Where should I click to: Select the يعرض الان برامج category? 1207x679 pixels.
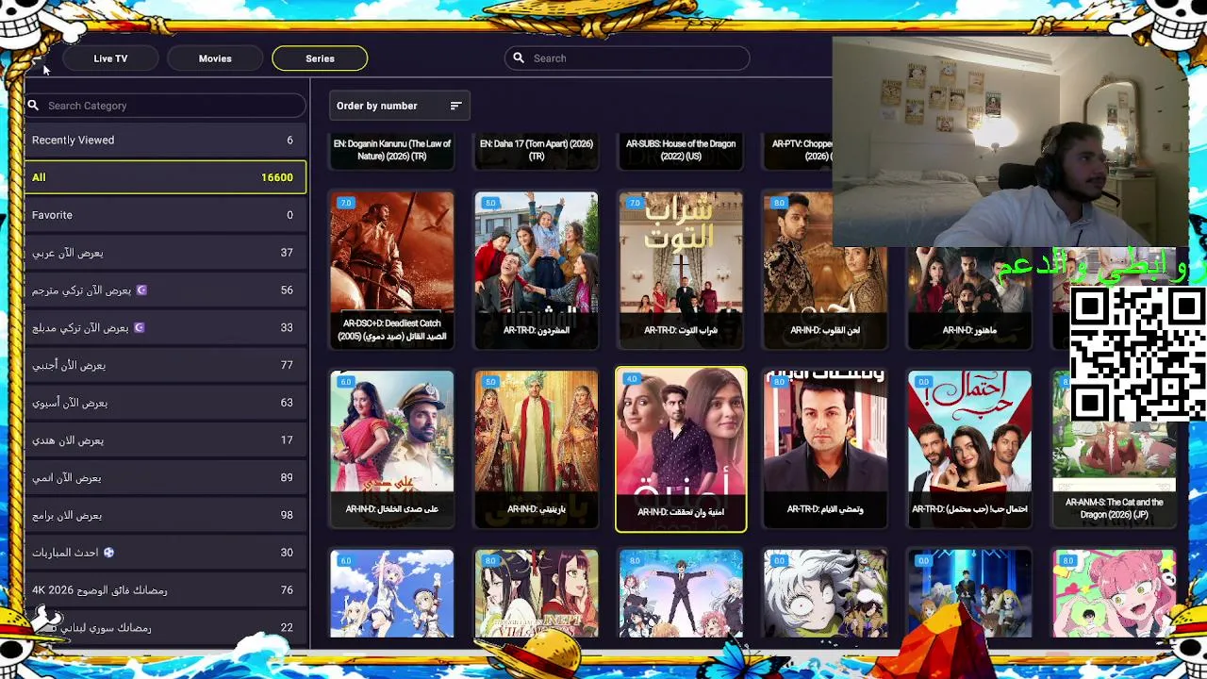[165, 515]
